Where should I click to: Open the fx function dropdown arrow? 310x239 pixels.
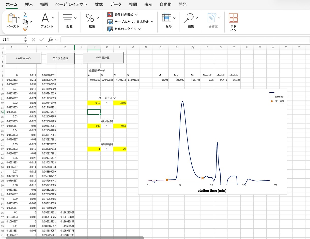point(56,40)
